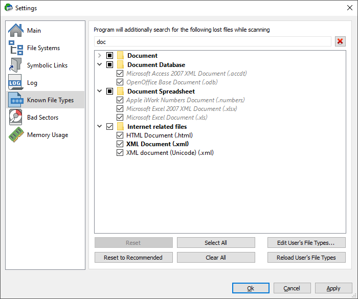Click the Log file icon
Viewport: 358px width, 299px height.
[x=16, y=82]
